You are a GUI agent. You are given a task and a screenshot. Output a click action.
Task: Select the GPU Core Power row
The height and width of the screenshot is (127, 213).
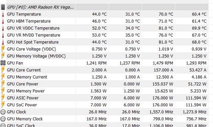pos(107,84)
